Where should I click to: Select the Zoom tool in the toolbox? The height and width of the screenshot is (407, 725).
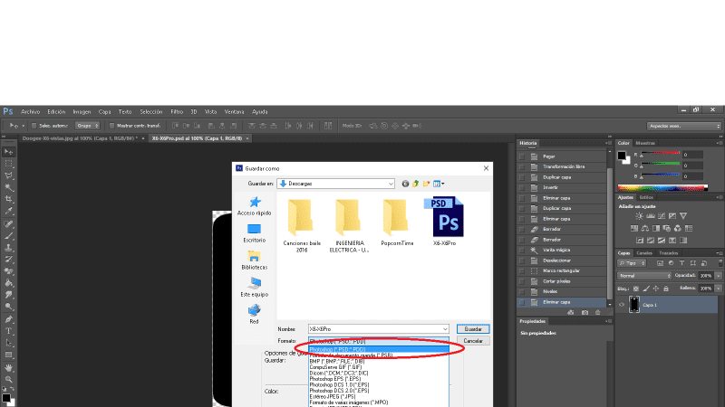[x=9, y=379]
